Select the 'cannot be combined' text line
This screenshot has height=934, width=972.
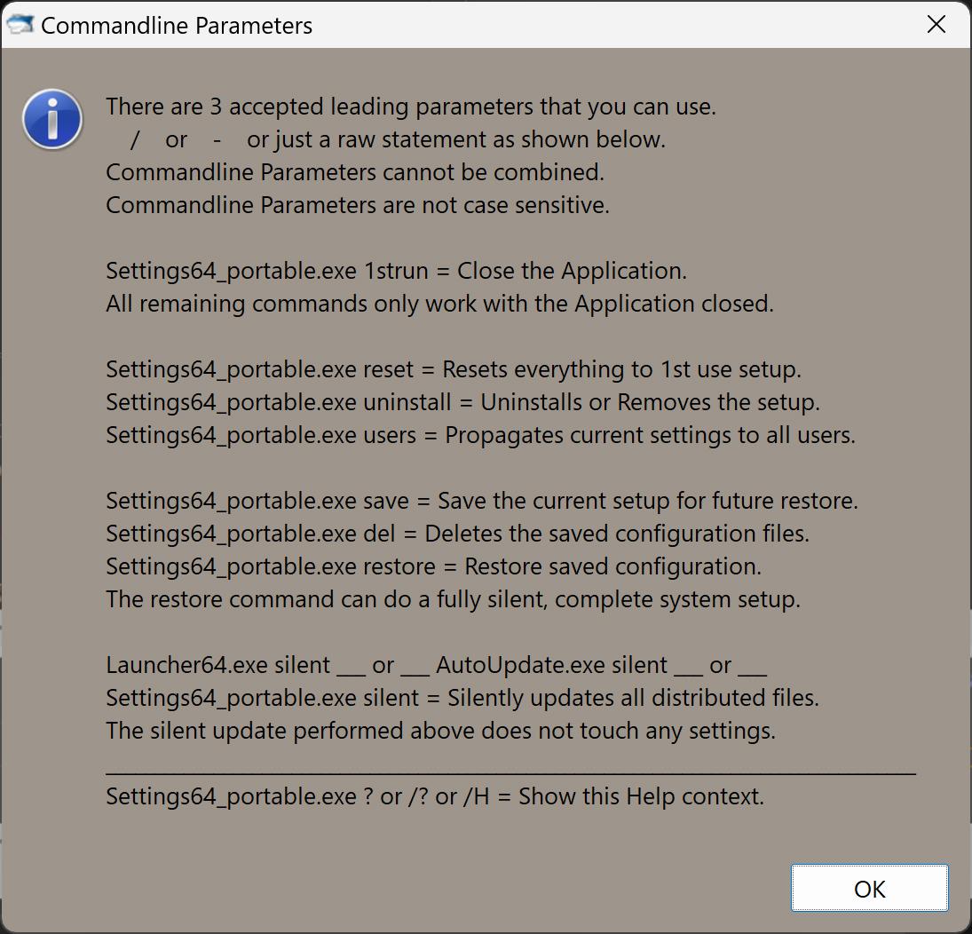point(355,172)
